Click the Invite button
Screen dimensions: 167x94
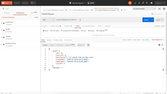[91, 3]
